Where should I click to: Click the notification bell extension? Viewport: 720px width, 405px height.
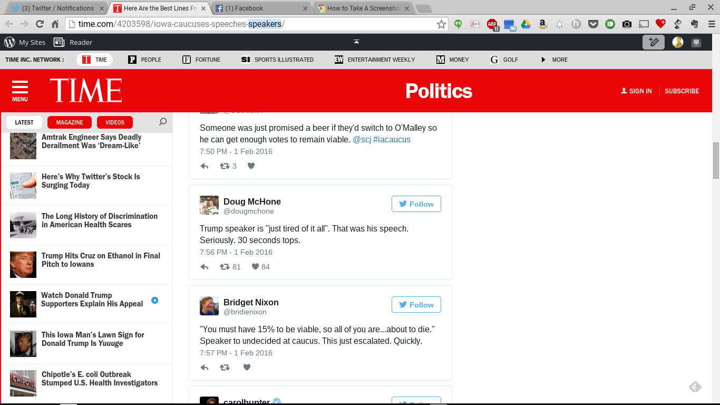559,24
